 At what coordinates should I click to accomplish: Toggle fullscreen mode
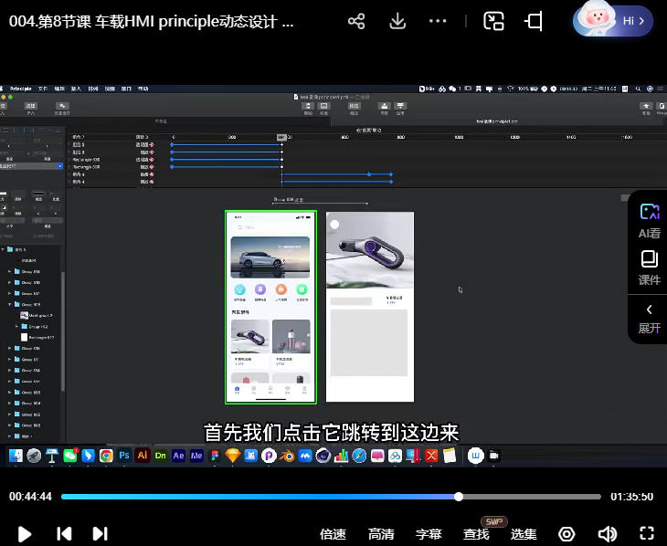point(647,534)
